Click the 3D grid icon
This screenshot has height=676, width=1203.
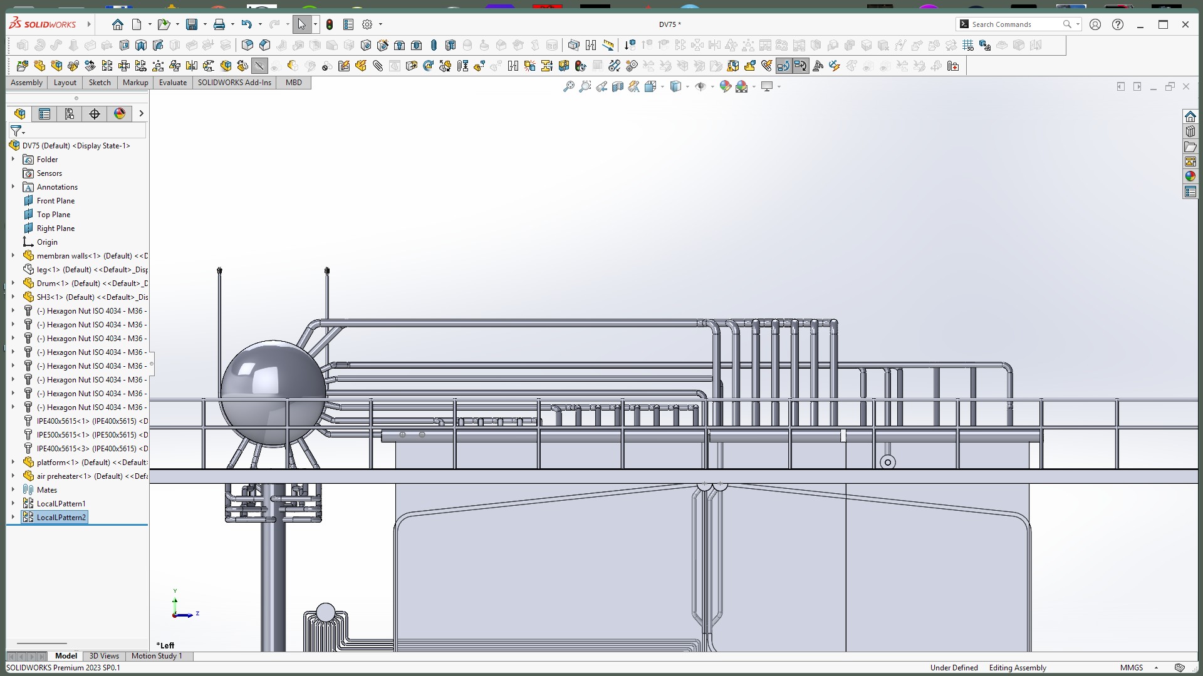point(968,45)
